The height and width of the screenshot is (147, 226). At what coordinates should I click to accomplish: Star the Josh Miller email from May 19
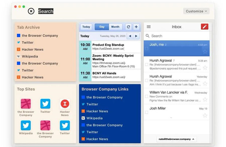point(205,115)
